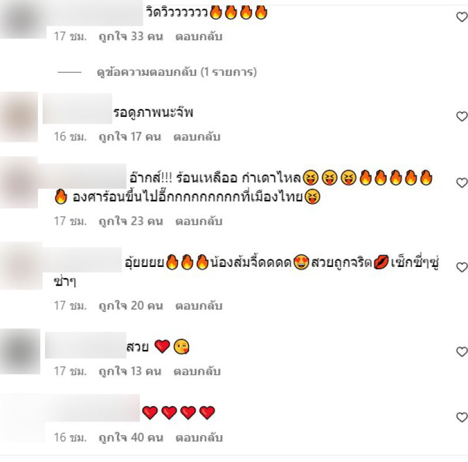Viewport: 468px width, 462px height.
Task: Heart the อุ้ยยยย น้องส้มจี๊ด comment
Action: [462, 267]
